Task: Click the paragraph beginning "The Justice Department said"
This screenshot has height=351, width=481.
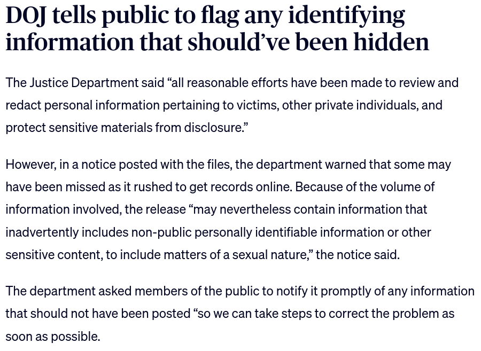Action: pyautogui.click(x=232, y=105)
